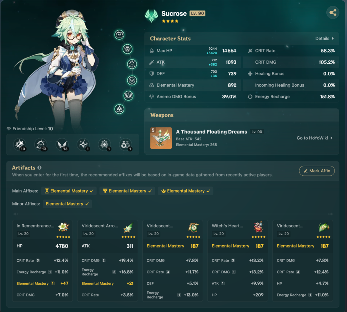Select the third constellation node icon
The width and height of the screenshot is (347, 312).
(x=132, y=64)
